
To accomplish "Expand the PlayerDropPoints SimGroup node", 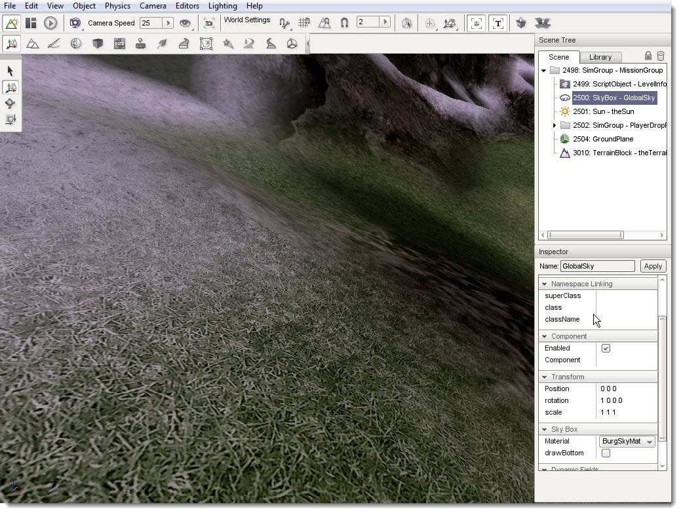I will (x=555, y=125).
